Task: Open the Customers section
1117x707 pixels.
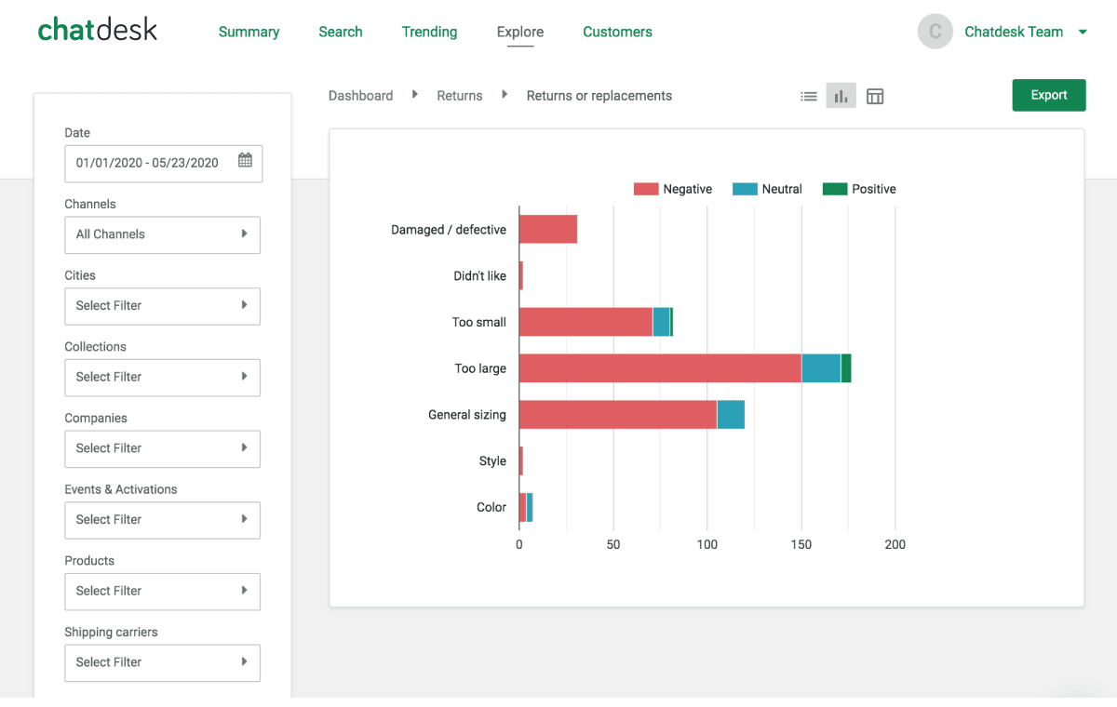Action: tap(617, 31)
